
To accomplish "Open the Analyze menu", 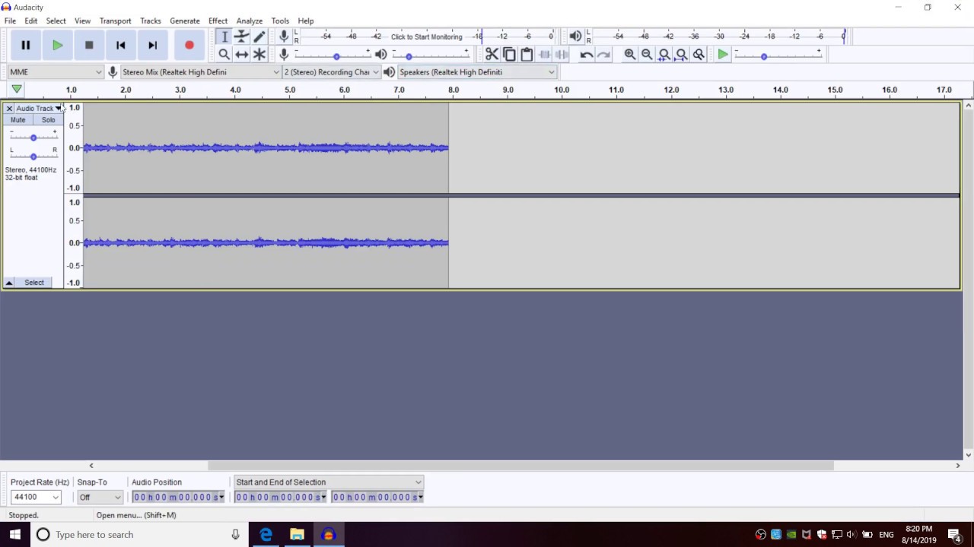I will coord(249,21).
